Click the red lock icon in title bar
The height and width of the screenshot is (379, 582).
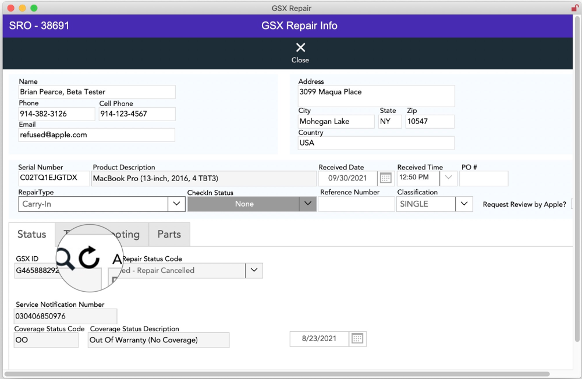point(576,8)
